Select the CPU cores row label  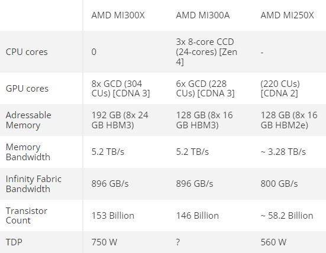point(27,52)
